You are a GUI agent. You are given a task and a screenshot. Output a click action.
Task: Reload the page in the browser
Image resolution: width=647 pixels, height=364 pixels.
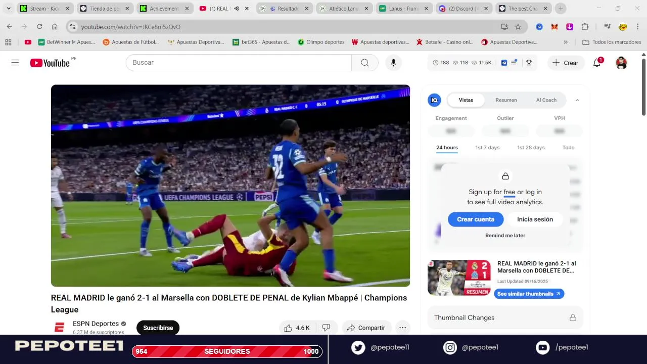39,27
